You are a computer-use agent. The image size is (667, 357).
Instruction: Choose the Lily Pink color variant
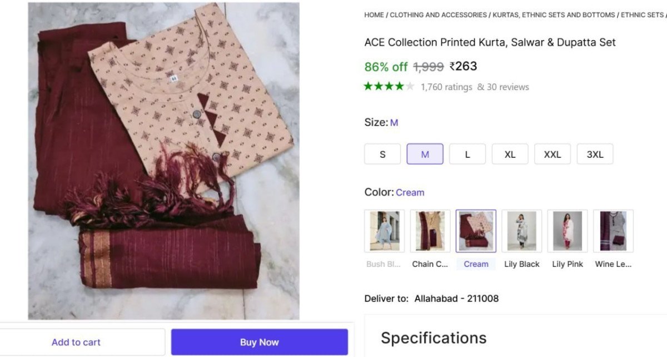tap(567, 230)
